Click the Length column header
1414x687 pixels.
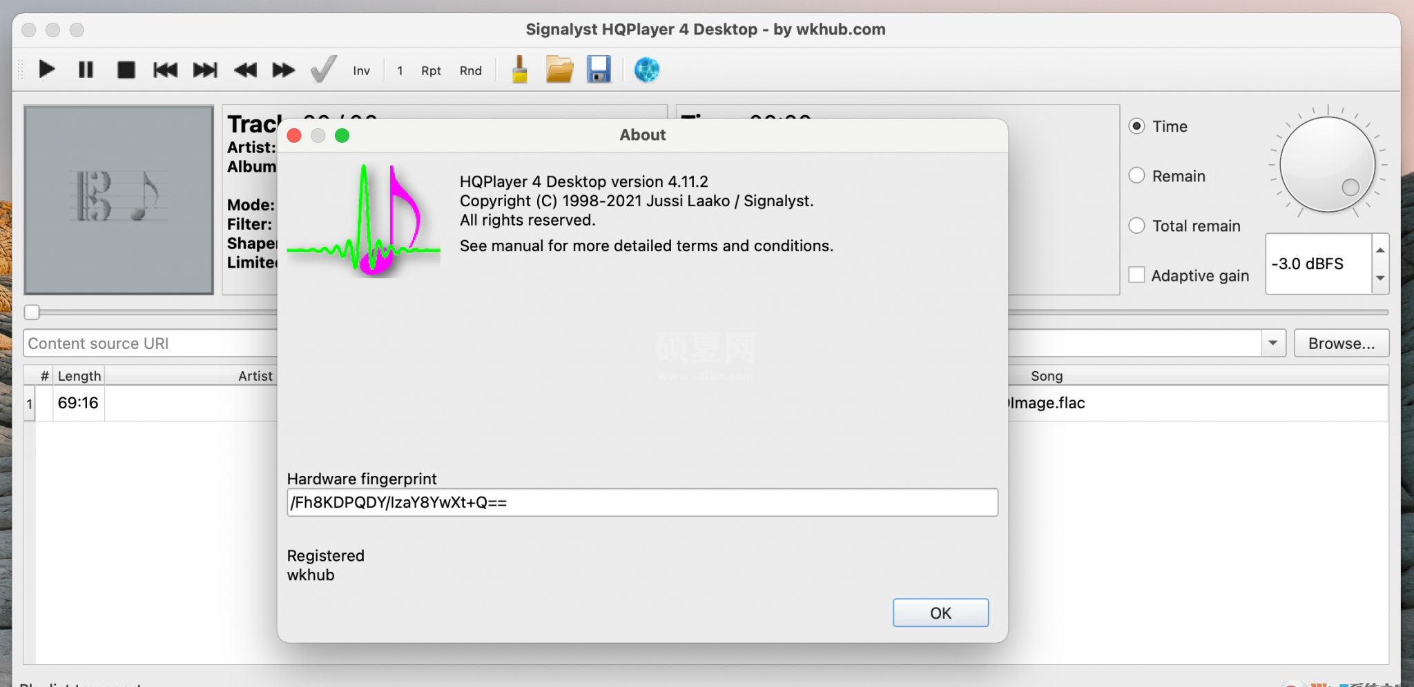click(x=79, y=376)
